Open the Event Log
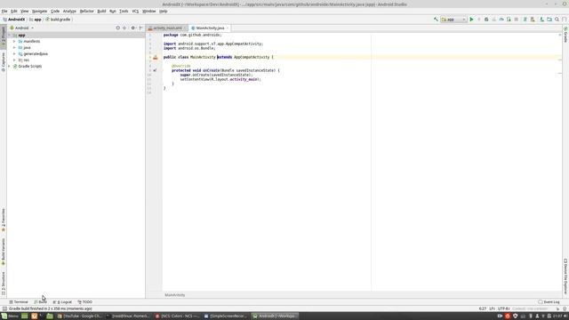Image resolution: width=569 pixels, height=320 pixels. click(549, 302)
